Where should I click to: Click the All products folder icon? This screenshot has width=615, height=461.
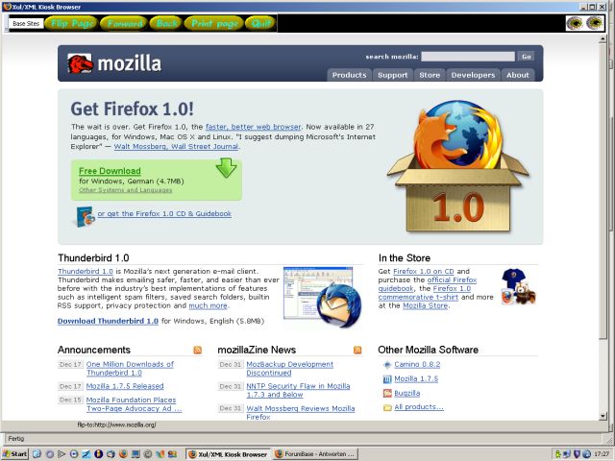387,407
